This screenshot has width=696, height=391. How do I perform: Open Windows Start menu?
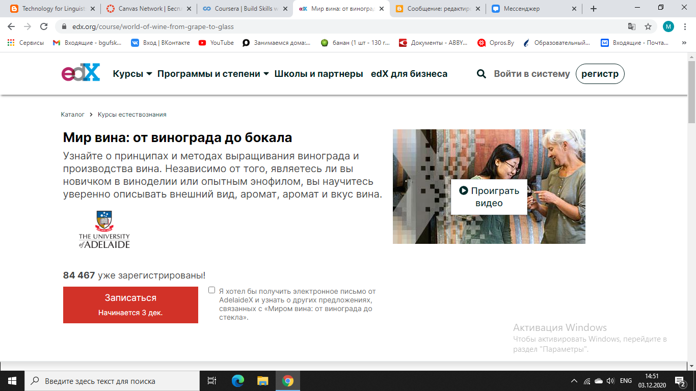[12, 381]
